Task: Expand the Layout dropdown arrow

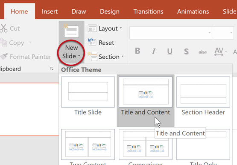Action: pos(120,28)
